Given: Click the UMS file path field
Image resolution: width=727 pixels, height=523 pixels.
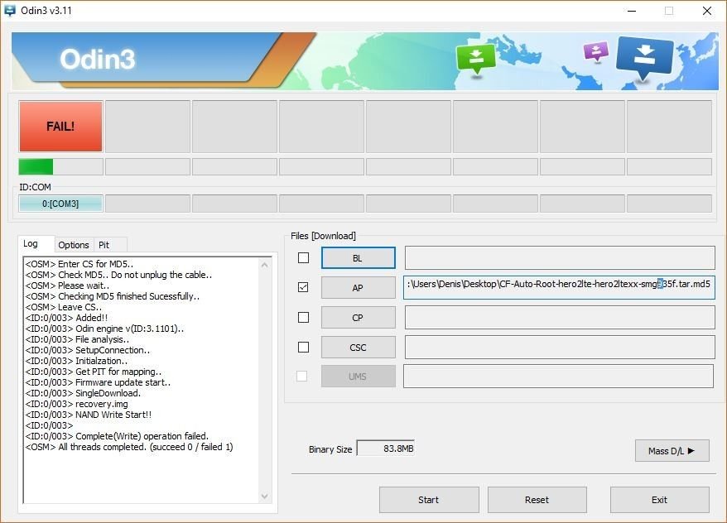Looking at the screenshot, I should click(558, 377).
